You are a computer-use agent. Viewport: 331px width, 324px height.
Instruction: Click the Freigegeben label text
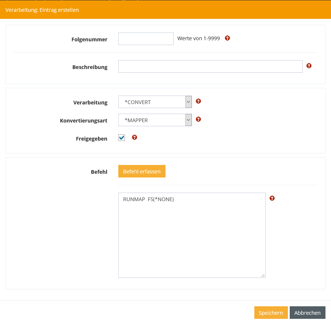point(91,139)
